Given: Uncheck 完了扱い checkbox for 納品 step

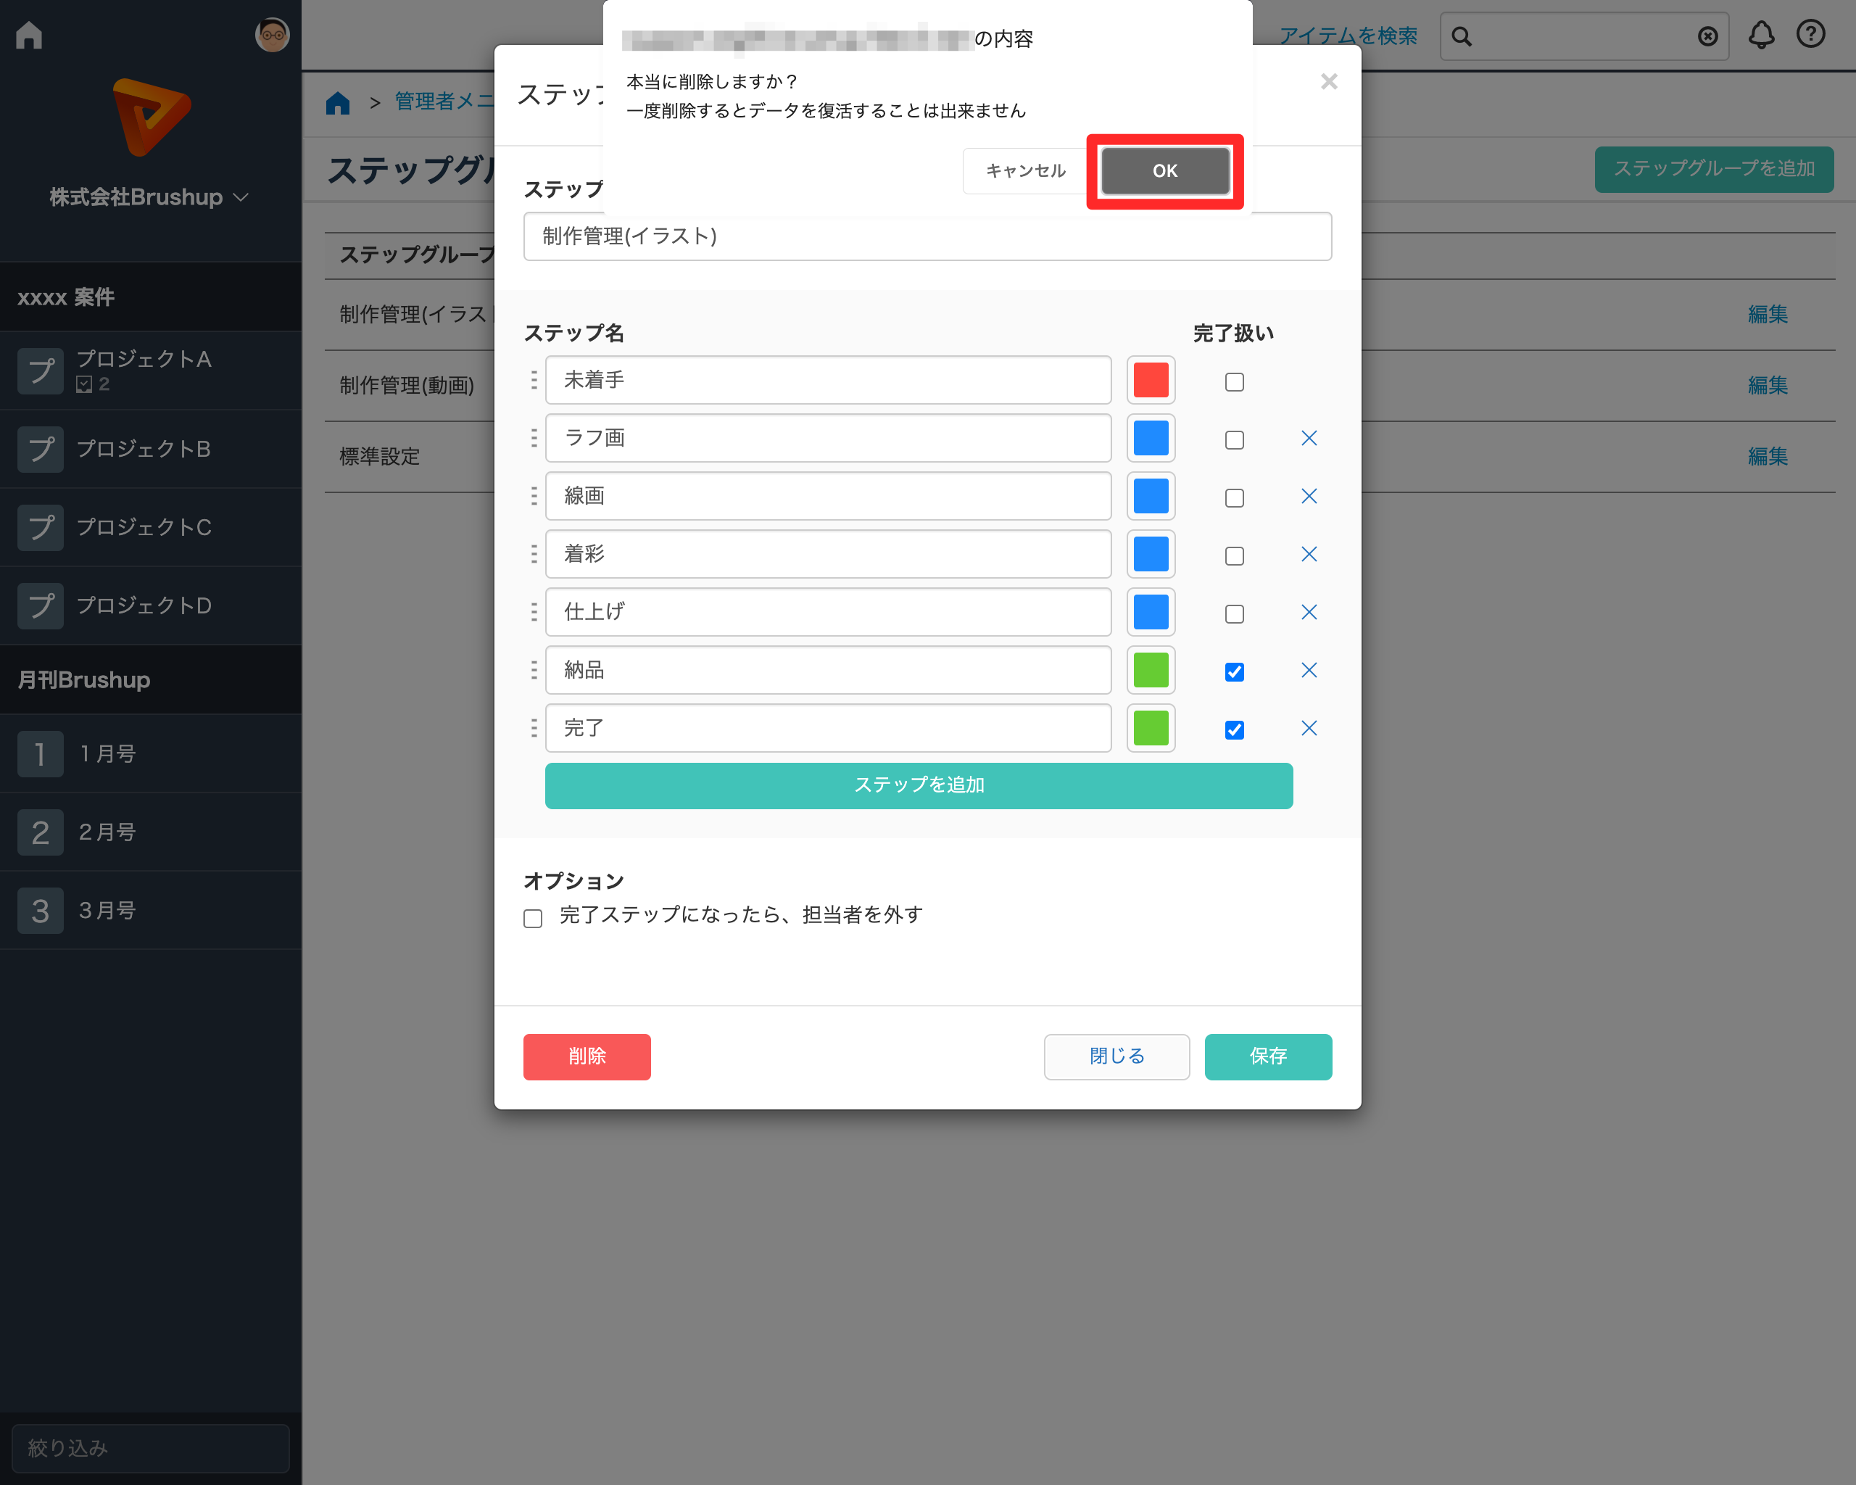Looking at the screenshot, I should [1234, 671].
